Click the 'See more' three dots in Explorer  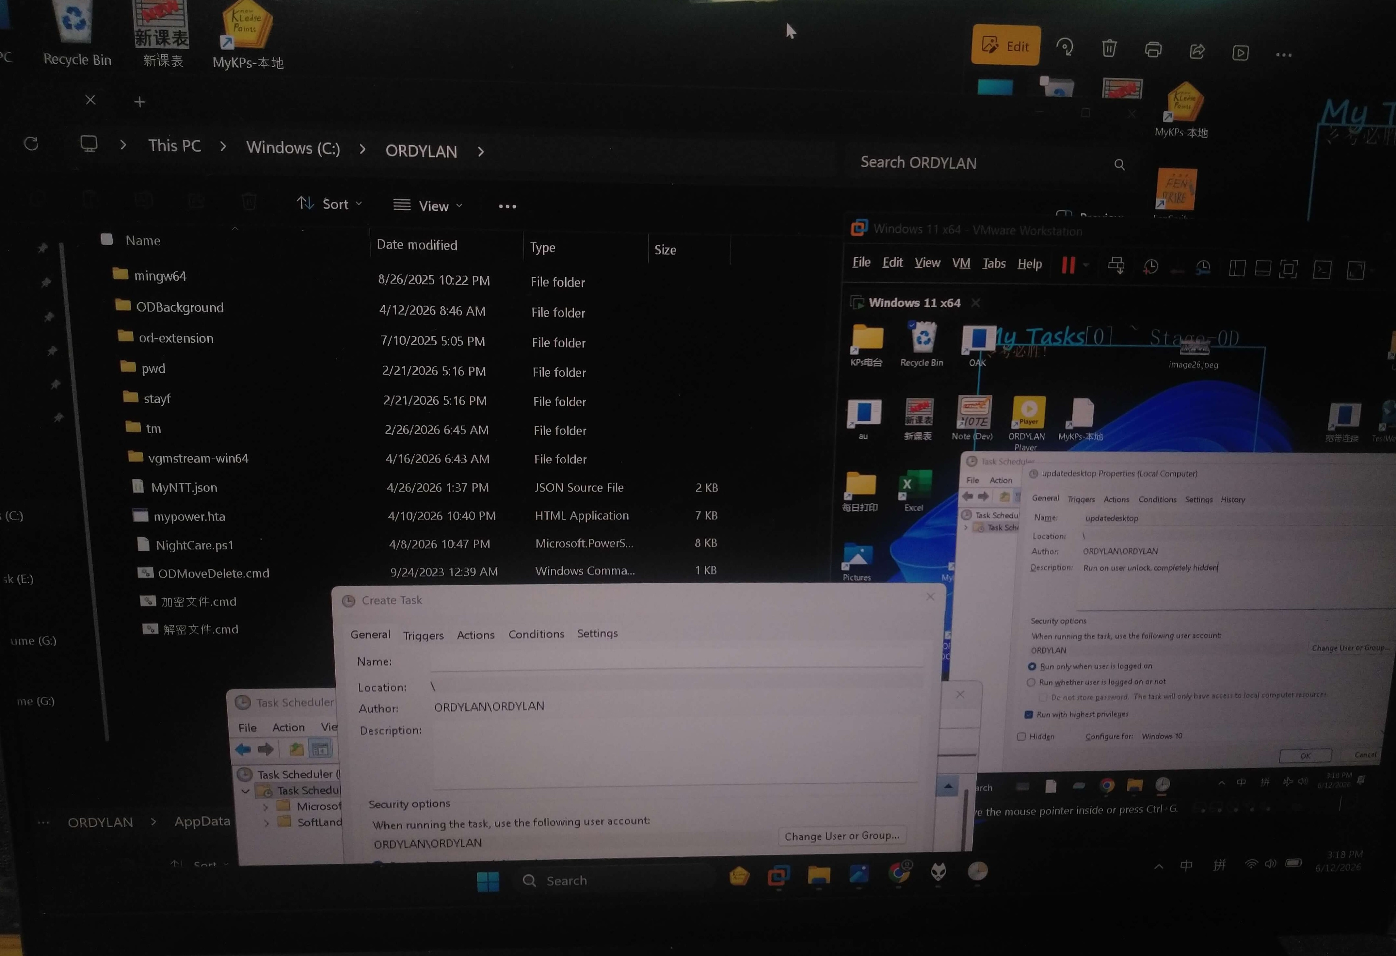click(x=507, y=206)
